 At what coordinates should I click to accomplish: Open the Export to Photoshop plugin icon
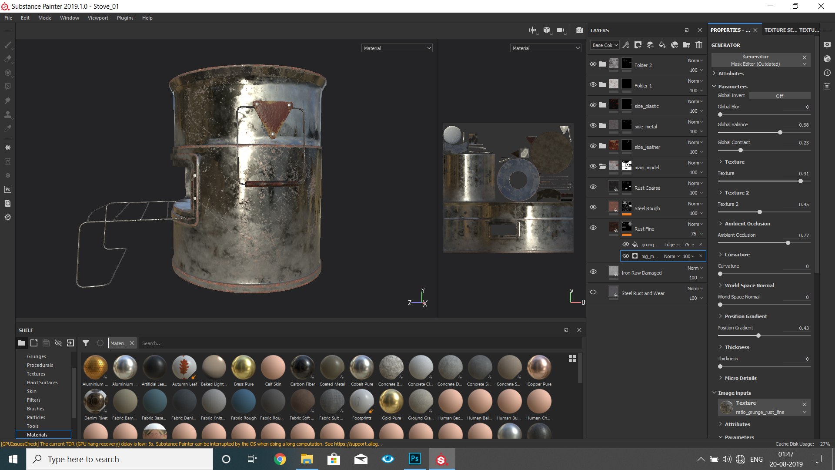(x=8, y=189)
